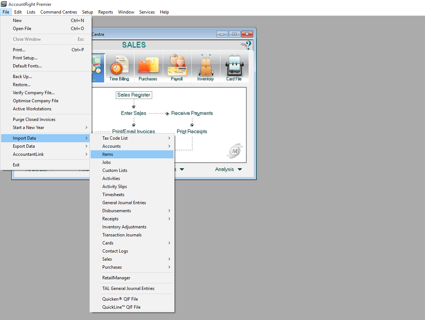This screenshot has height=320, width=425.
Task: Select Transaction Journals import option
Action: click(x=132, y=235)
